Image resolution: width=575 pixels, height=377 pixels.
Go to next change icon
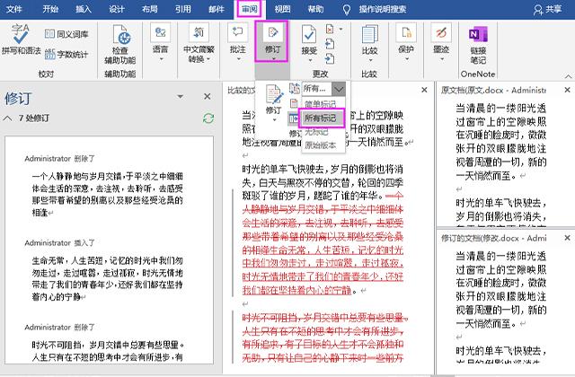[x=330, y=58]
